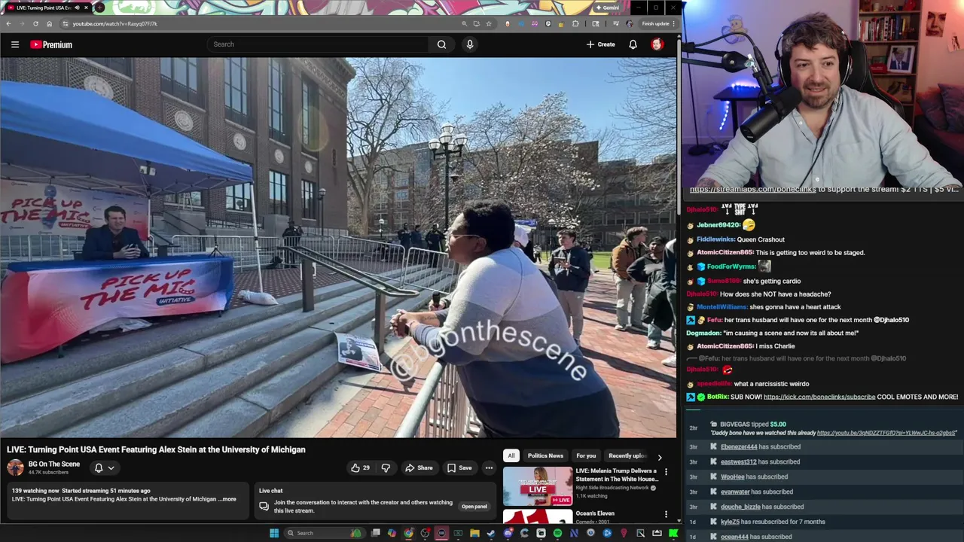The height and width of the screenshot is (542, 964).
Task: Reload the page with browser refresh icon
Action: point(35,23)
